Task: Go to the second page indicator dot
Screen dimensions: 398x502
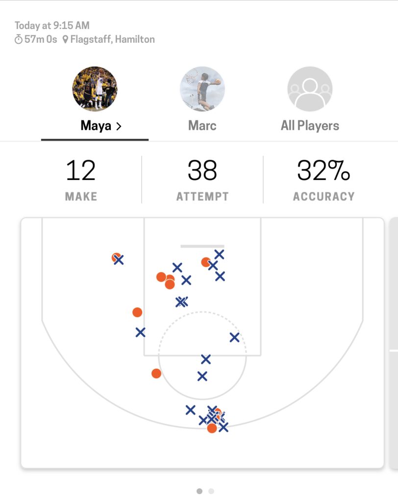Action: (x=211, y=491)
